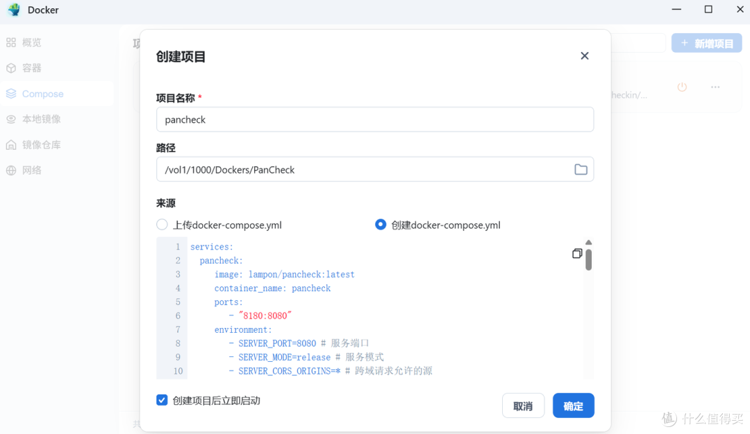
Task: Click the orange power icon on project row
Action: coord(682,87)
